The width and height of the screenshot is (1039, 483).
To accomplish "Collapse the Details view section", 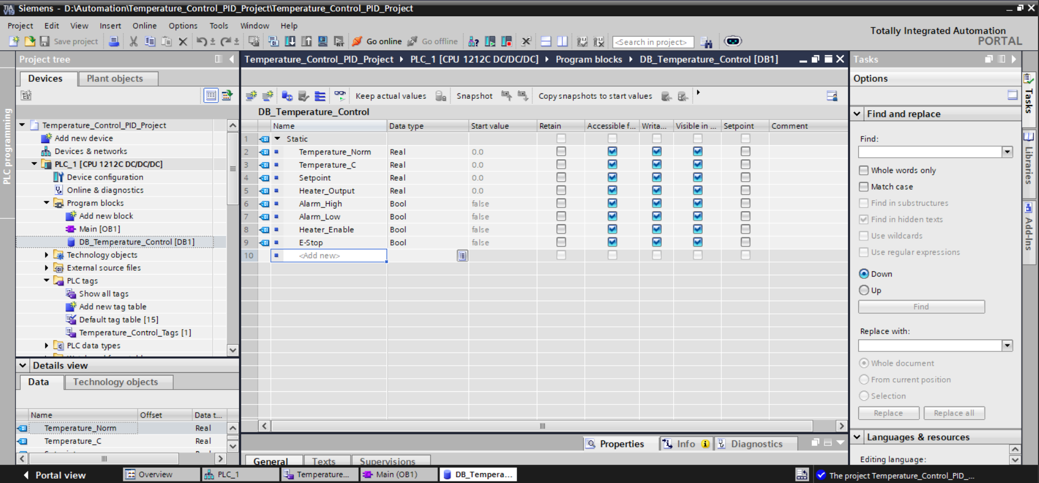I will [x=22, y=365].
